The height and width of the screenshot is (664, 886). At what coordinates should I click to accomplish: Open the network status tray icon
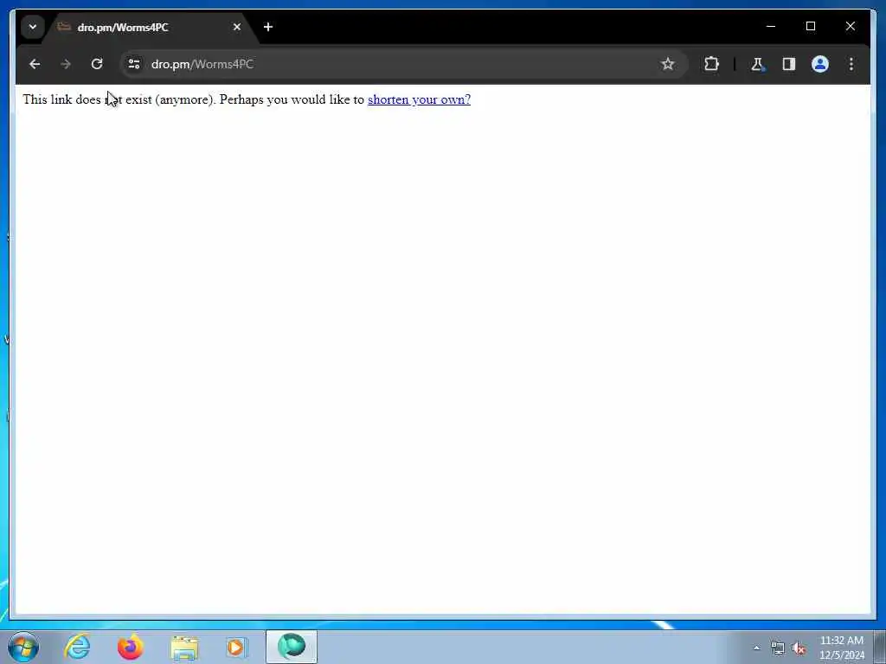tap(778, 648)
